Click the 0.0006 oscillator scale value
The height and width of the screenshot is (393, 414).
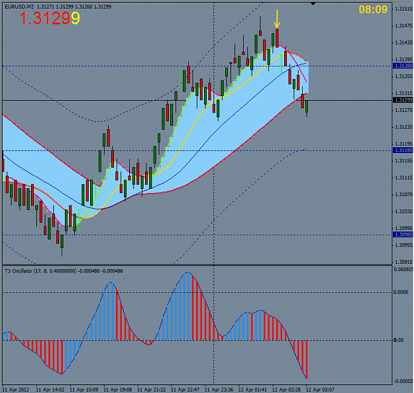pos(400,292)
